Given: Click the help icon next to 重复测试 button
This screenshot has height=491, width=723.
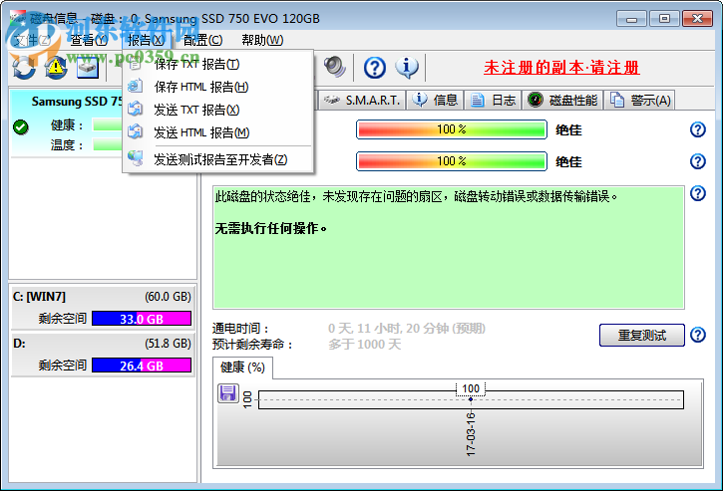Looking at the screenshot, I should click(x=698, y=335).
